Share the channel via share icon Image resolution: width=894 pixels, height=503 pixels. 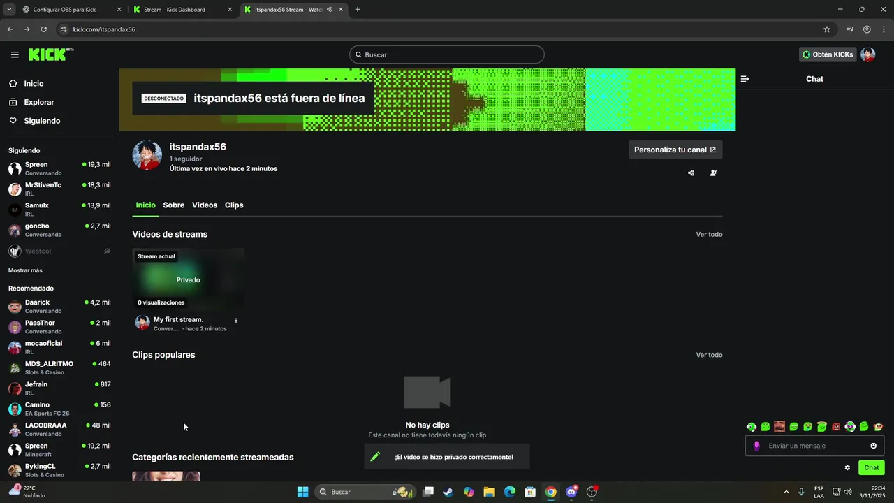click(691, 173)
